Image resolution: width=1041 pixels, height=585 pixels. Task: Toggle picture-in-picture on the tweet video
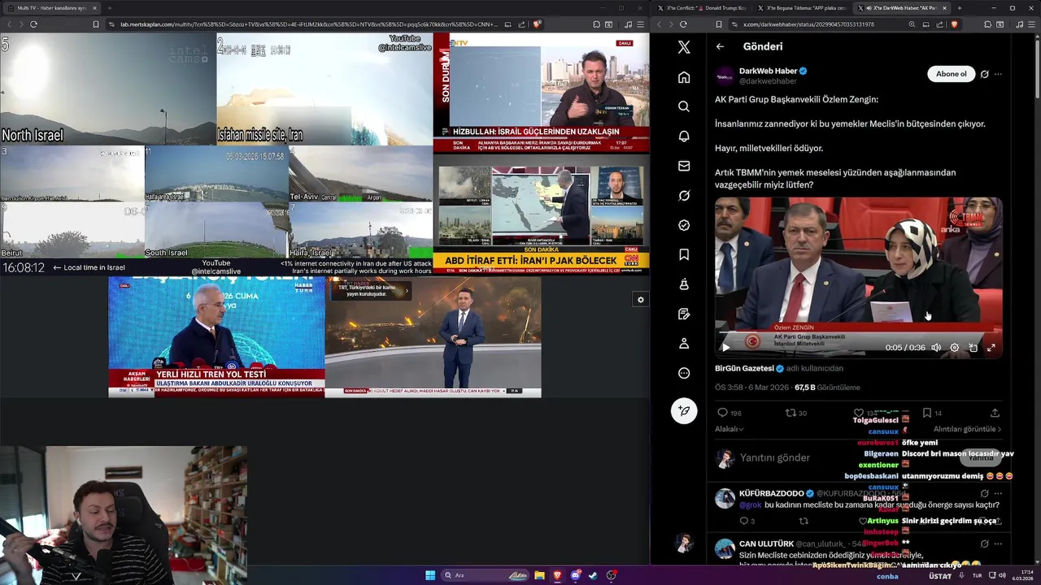point(973,348)
